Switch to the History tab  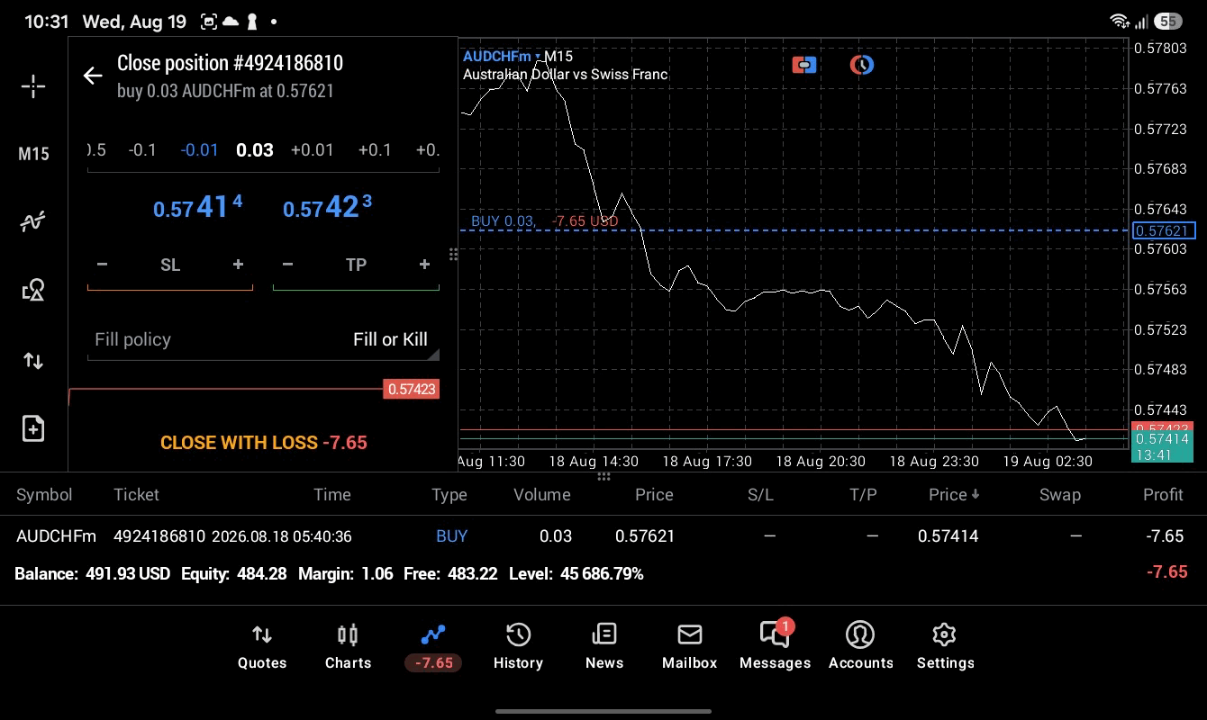[518, 647]
